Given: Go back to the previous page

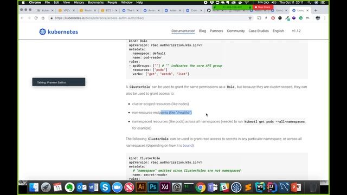Looking at the screenshot, I should (22, 18).
